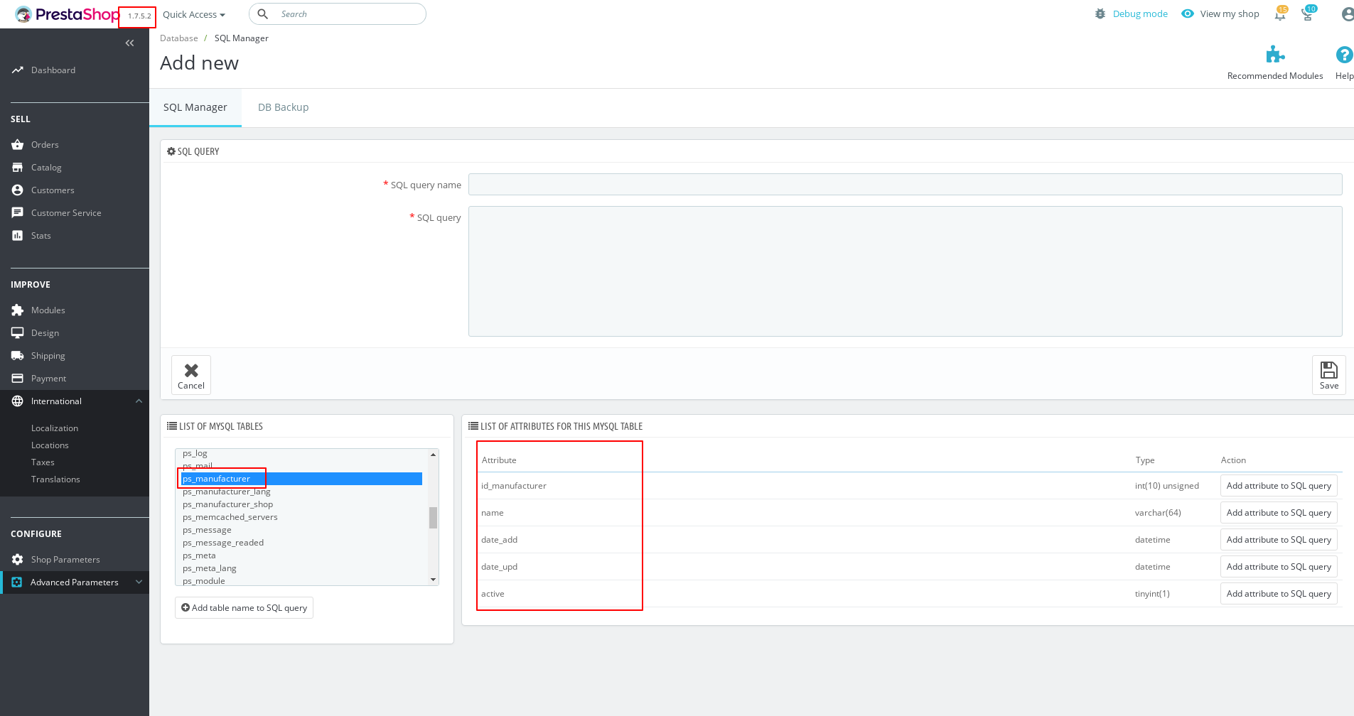This screenshot has width=1354, height=716.
Task: Click the Database breadcrumb link
Action: click(179, 38)
